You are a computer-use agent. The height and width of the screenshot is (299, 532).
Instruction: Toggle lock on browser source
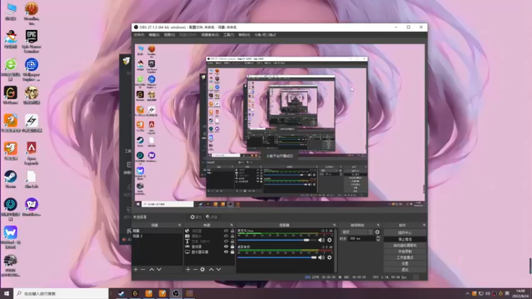point(232,231)
